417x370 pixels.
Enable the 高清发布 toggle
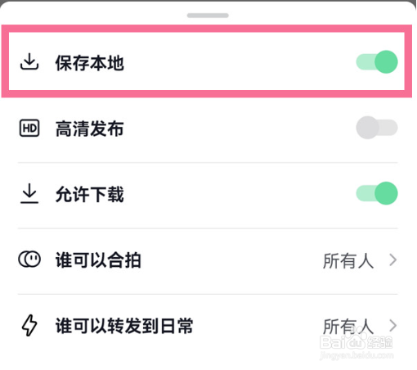(x=377, y=128)
